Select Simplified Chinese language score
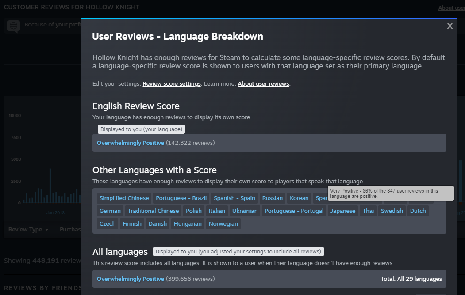Screen dimensions: 465x295 [x=124, y=198]
